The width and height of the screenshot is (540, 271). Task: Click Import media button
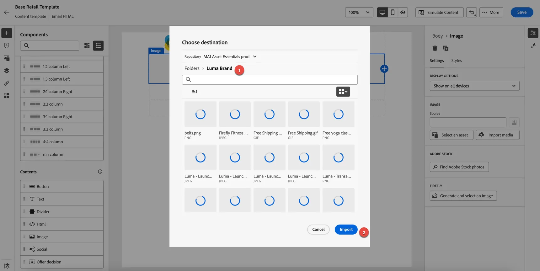(x=497, y=135)
